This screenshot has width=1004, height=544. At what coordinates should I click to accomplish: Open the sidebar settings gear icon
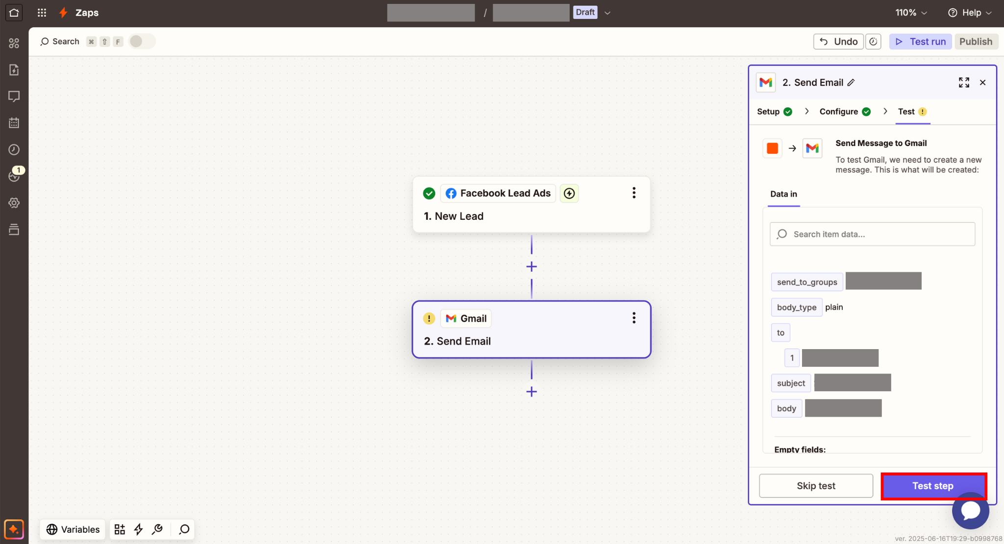pyautogui.click(x=14, y=203)
